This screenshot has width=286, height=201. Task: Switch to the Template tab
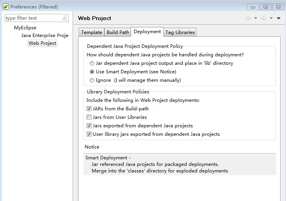(92, 32)
